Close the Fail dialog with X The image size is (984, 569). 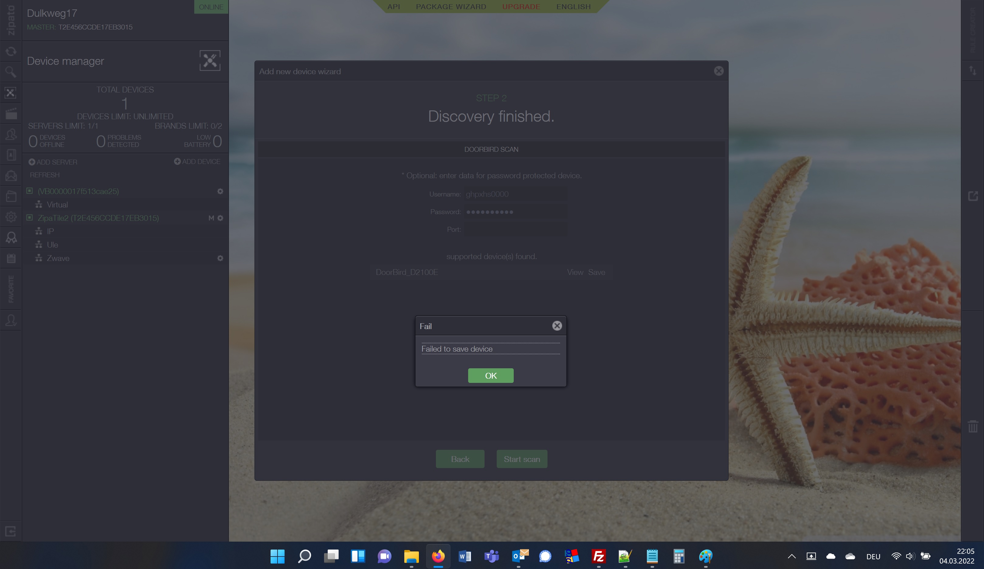pyautogui.click(x=557, y=326)
